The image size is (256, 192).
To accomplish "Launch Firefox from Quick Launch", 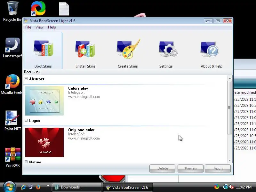I will point(38,187).
